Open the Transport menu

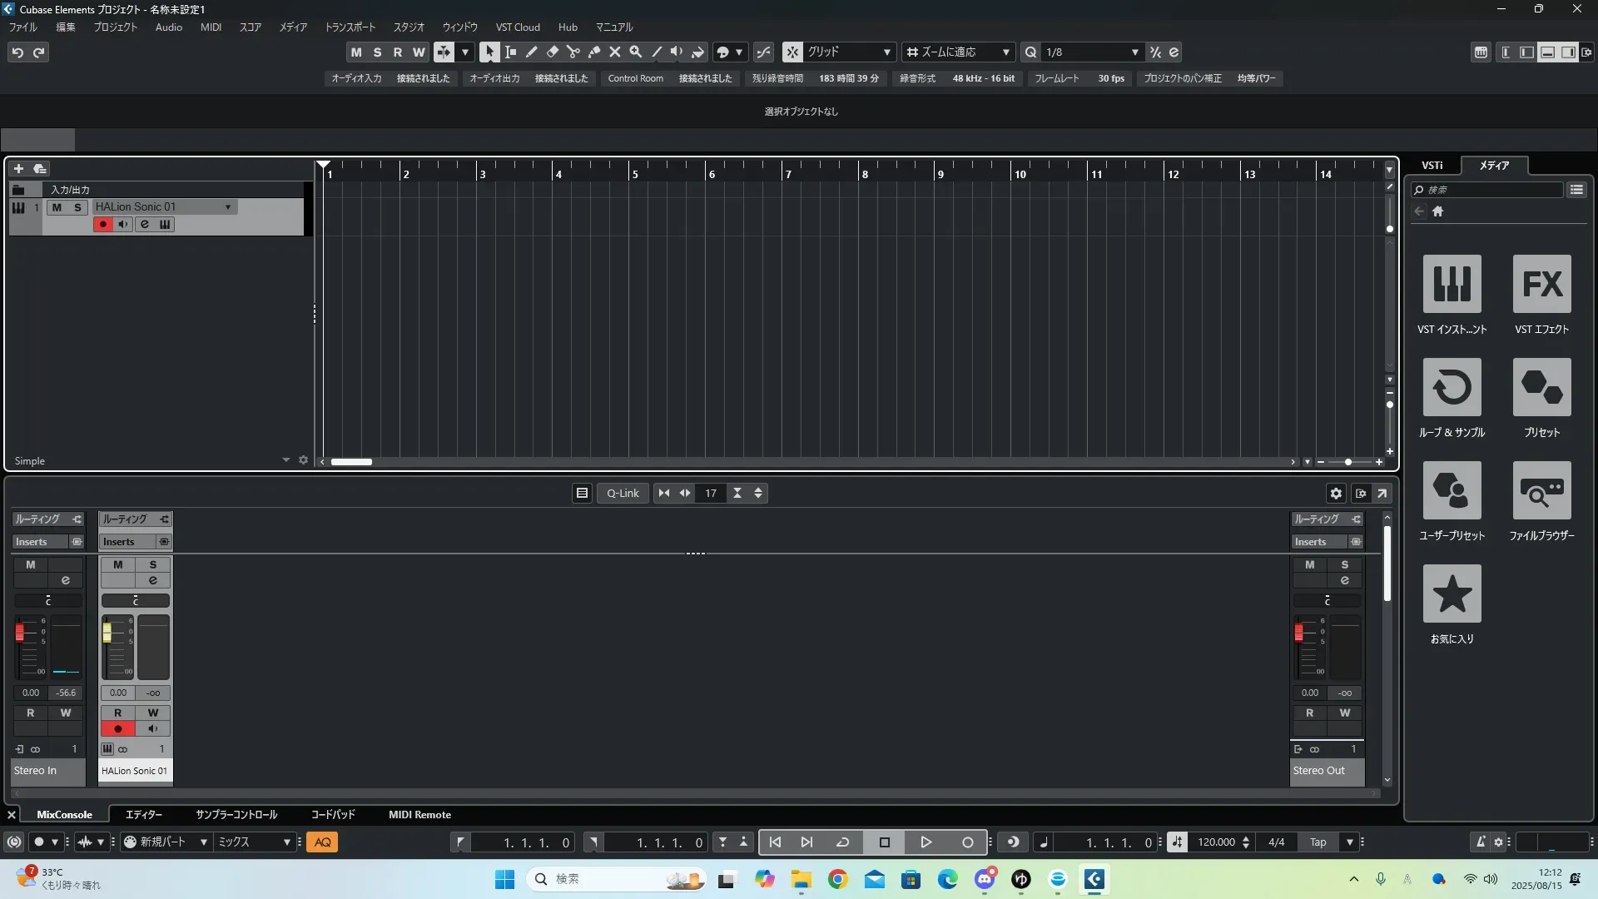click(x=350, y=27)
